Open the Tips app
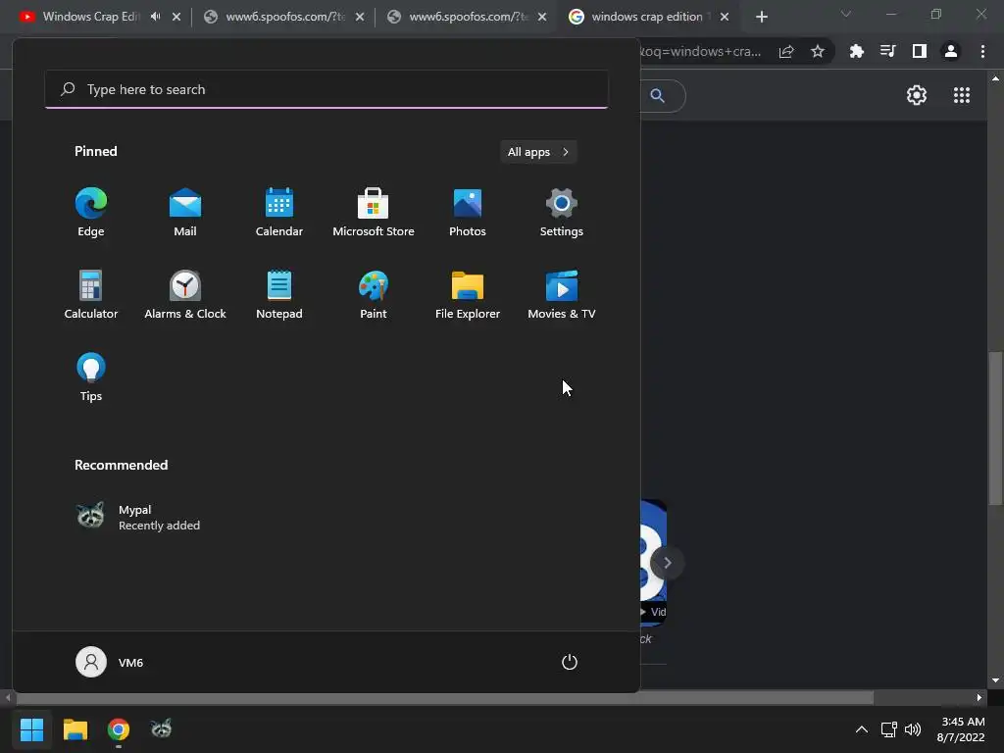The width and height of the screenshot is (1004, 753). [91, 377]
